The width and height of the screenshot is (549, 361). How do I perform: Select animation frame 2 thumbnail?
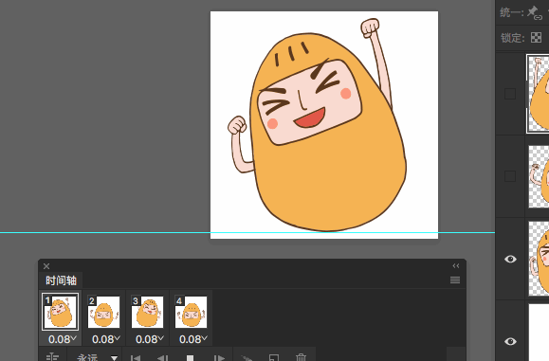point(103,312)
